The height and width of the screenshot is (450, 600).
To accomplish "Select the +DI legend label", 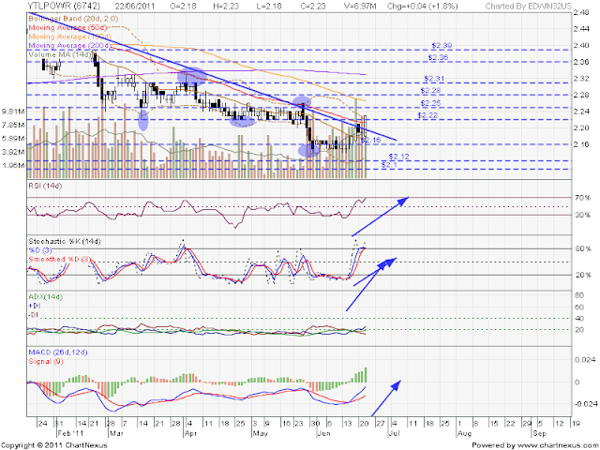I will [34, 306].
